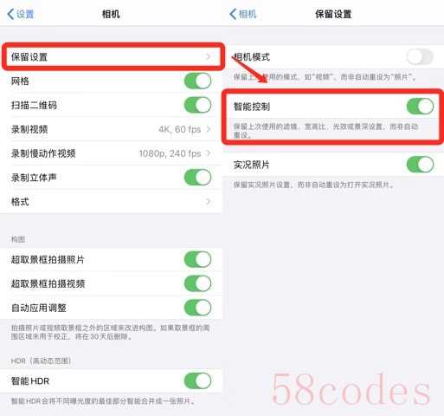This screenshot has width=444, height=416.
Task: Open 保留设置 row chevron
Action: pos(209,56)
